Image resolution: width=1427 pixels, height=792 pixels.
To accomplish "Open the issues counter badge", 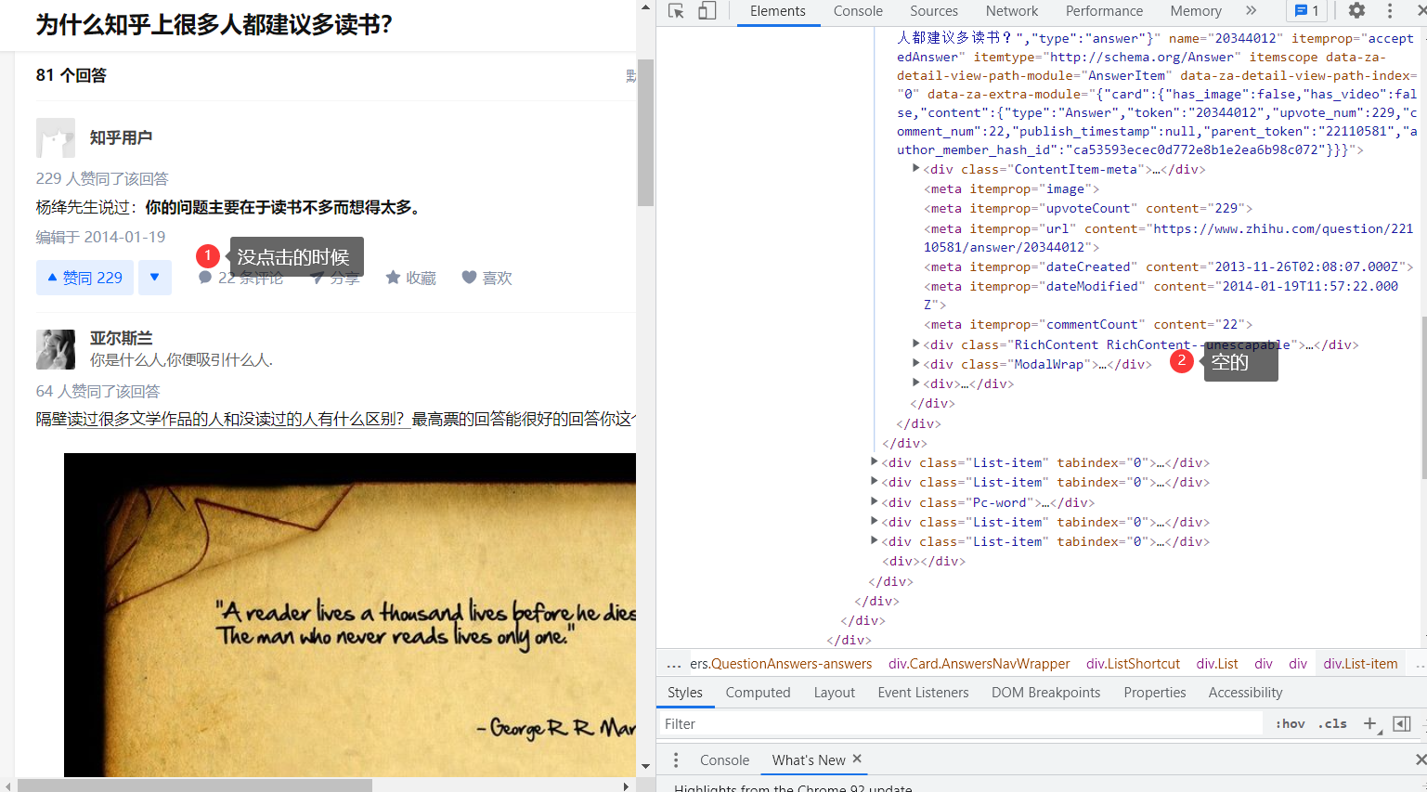I will click(x=1307, y=11).
